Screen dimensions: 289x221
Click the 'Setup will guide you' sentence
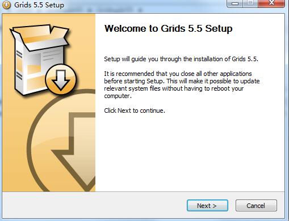coord(181,59)
